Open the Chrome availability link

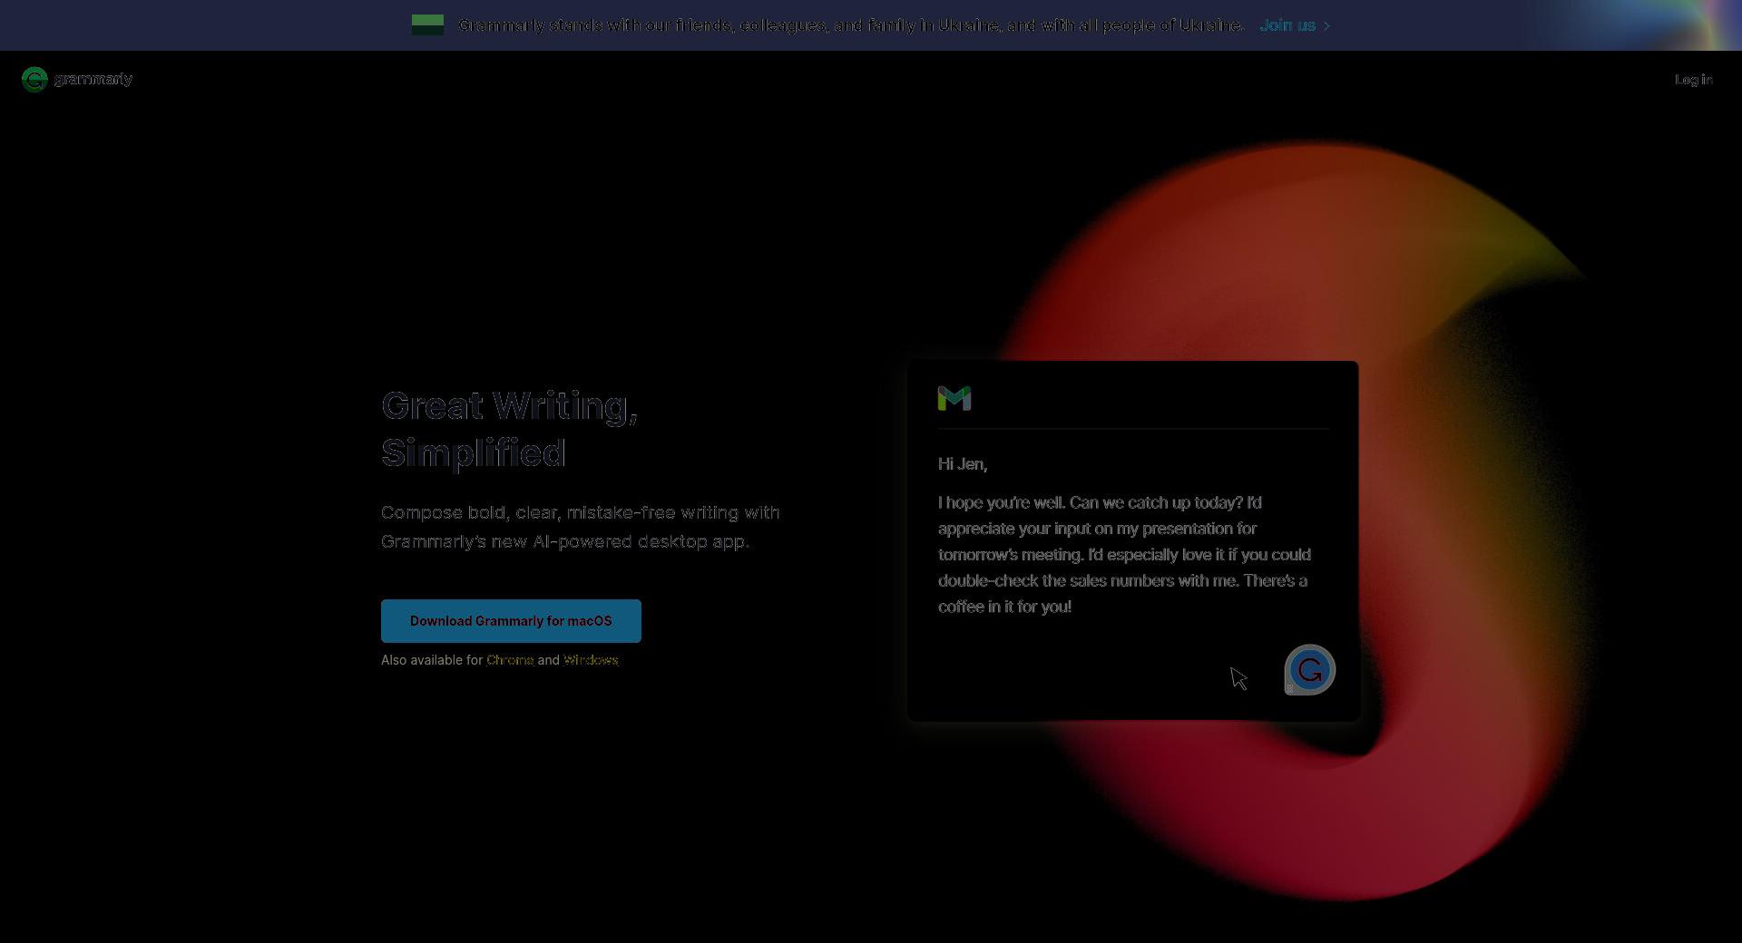510,660
